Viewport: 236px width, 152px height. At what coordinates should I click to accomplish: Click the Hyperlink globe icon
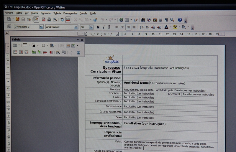[x=121, y=20]
